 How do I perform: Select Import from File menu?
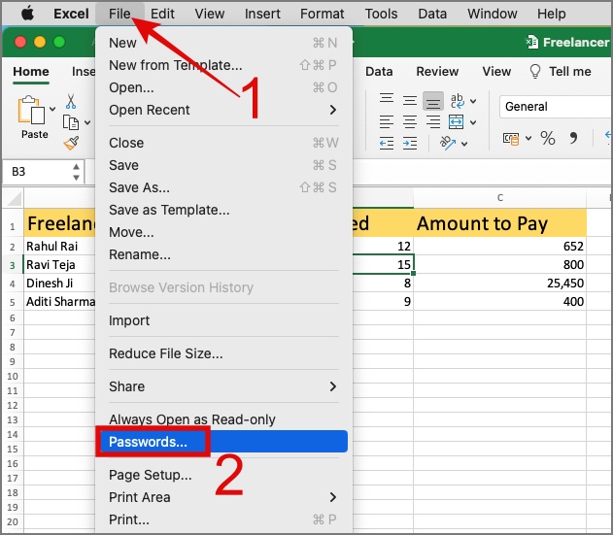[x=224, y=320]
